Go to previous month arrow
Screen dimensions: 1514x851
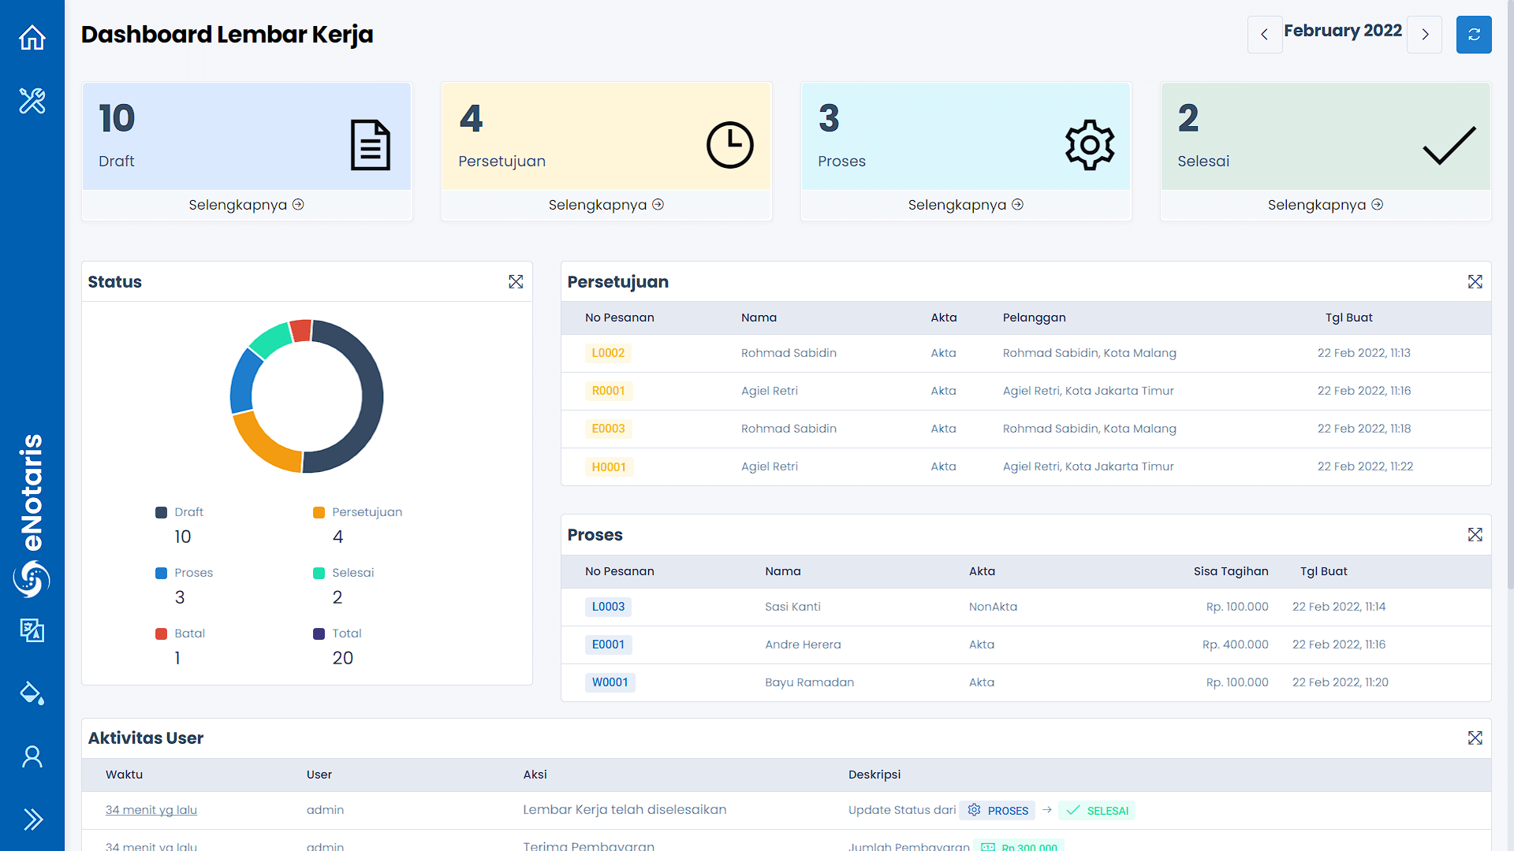tap(1265, 35)
